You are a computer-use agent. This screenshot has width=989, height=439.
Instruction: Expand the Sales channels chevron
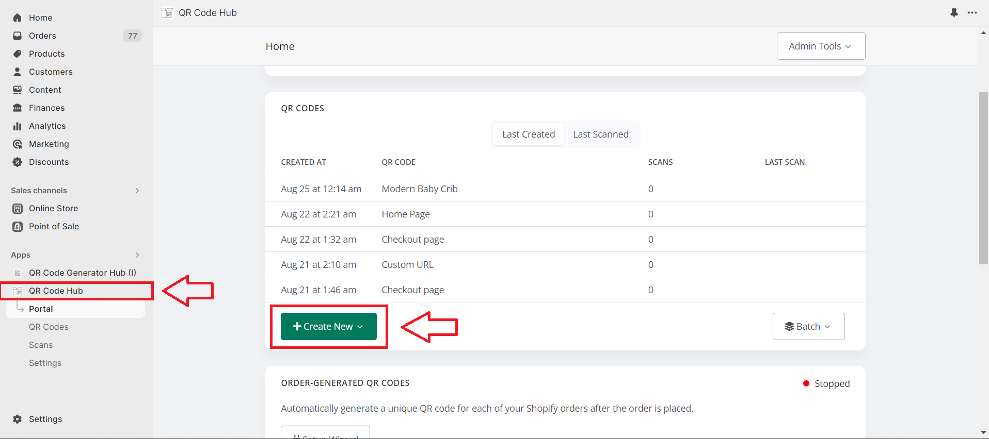(x=137, y=191)
